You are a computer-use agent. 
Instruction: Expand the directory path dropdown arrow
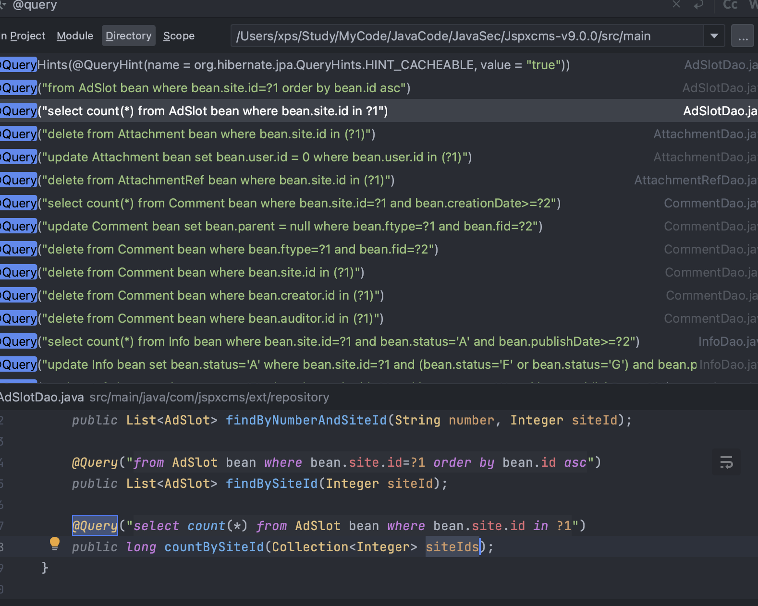pos(714,36)
